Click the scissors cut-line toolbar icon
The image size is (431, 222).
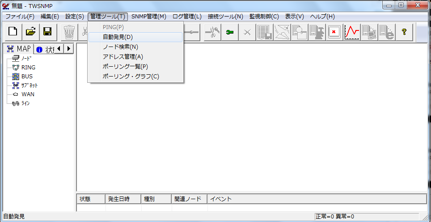tap(212, 32)
